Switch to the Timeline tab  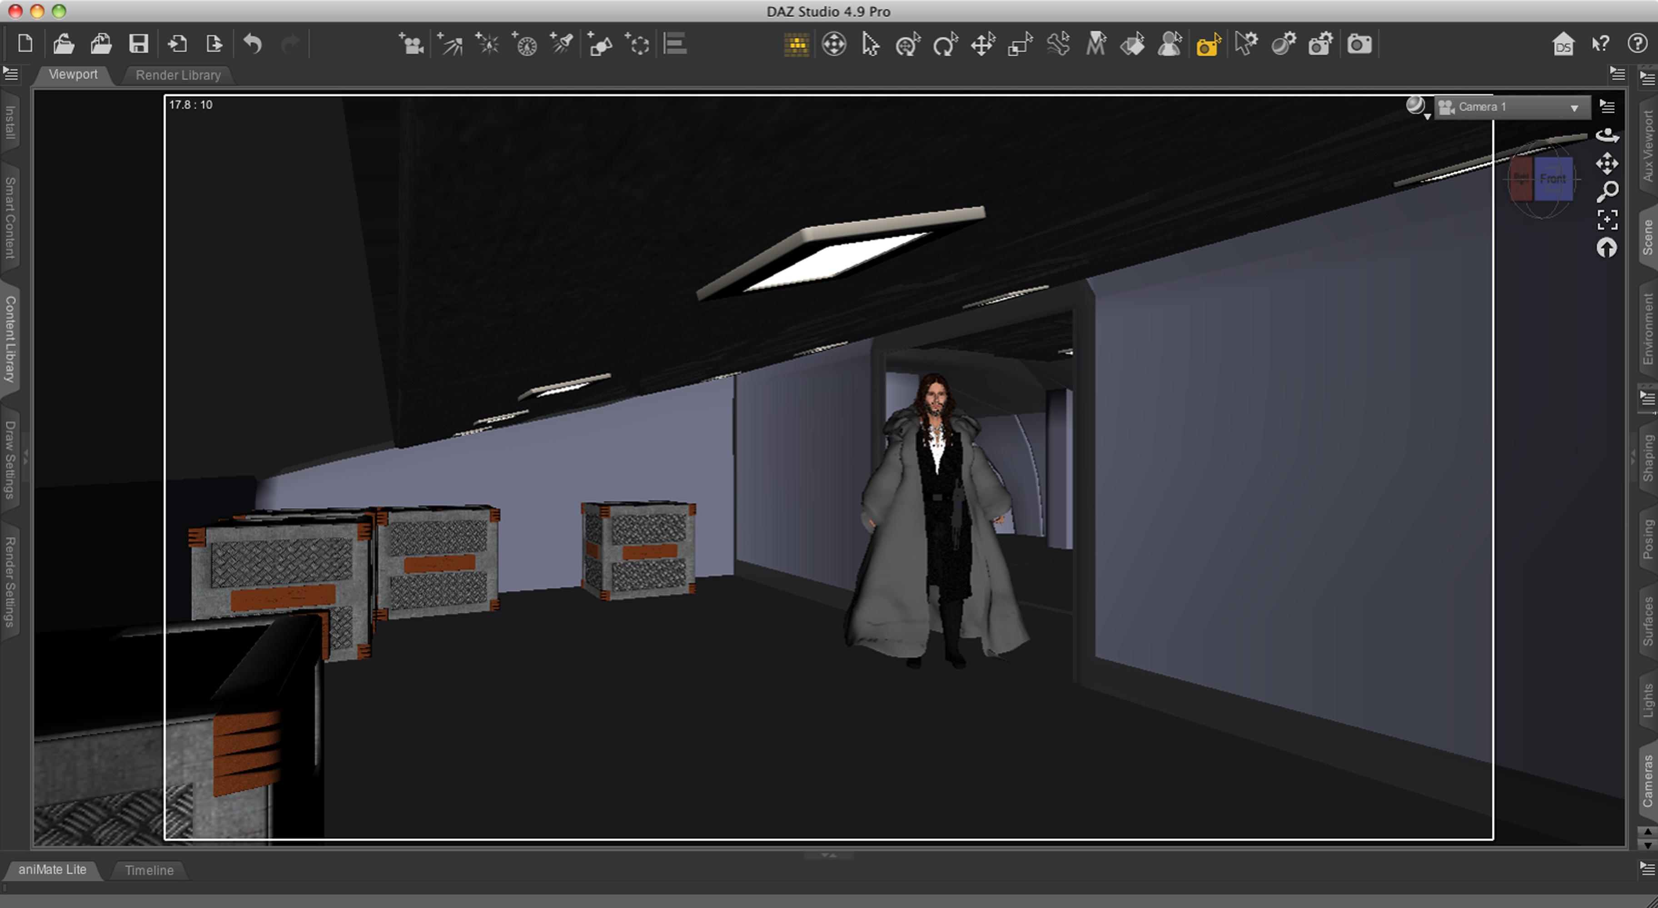[x=149, y=870]
